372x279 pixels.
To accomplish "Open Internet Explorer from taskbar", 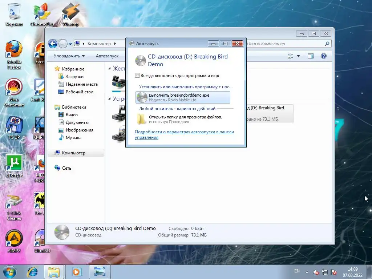I will tap(32, 272).
